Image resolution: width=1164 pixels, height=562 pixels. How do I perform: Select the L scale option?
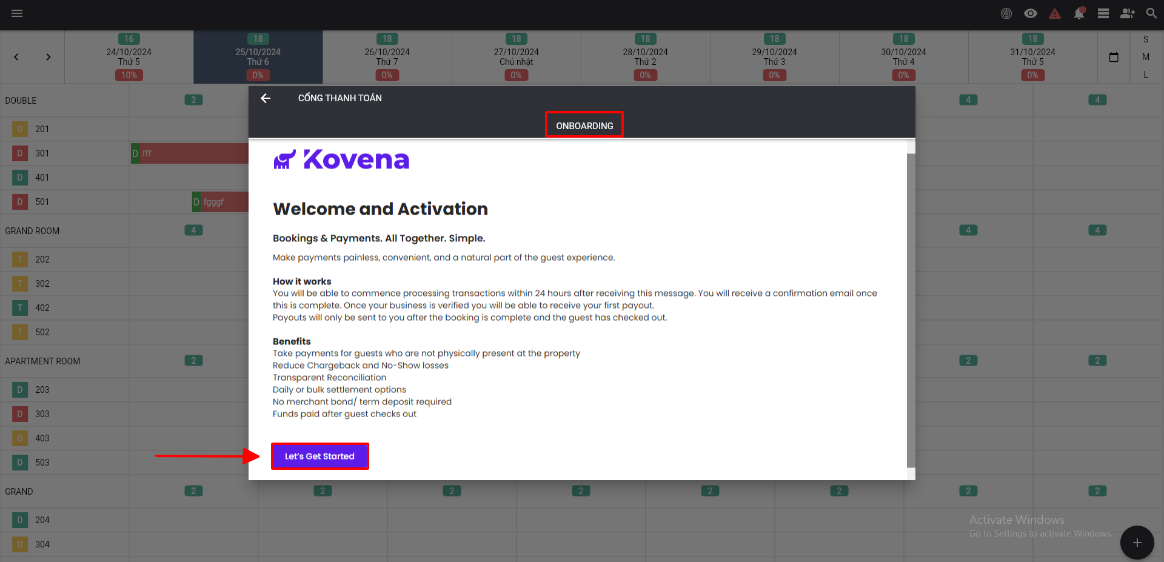1146,75
